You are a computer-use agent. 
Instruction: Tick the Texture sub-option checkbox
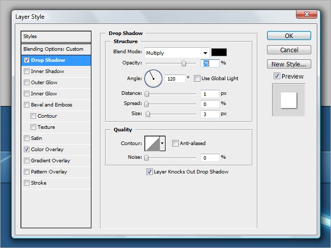pyautogui.click(x=33, y=127)
